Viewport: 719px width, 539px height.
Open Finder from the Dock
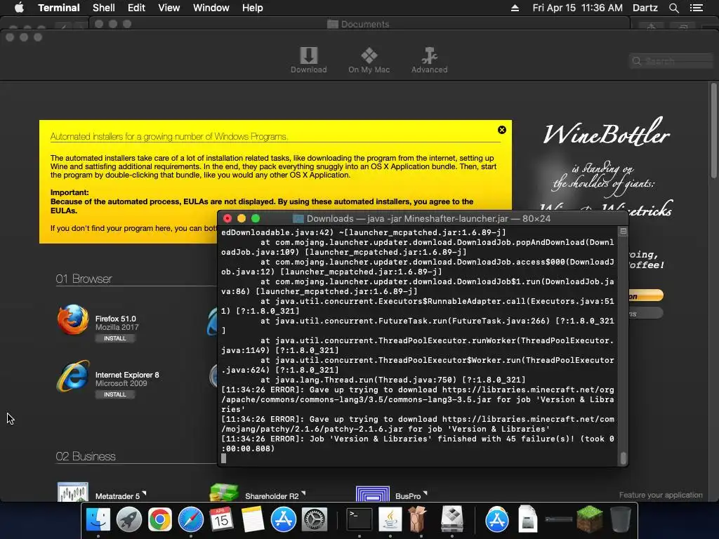point(98,520)
